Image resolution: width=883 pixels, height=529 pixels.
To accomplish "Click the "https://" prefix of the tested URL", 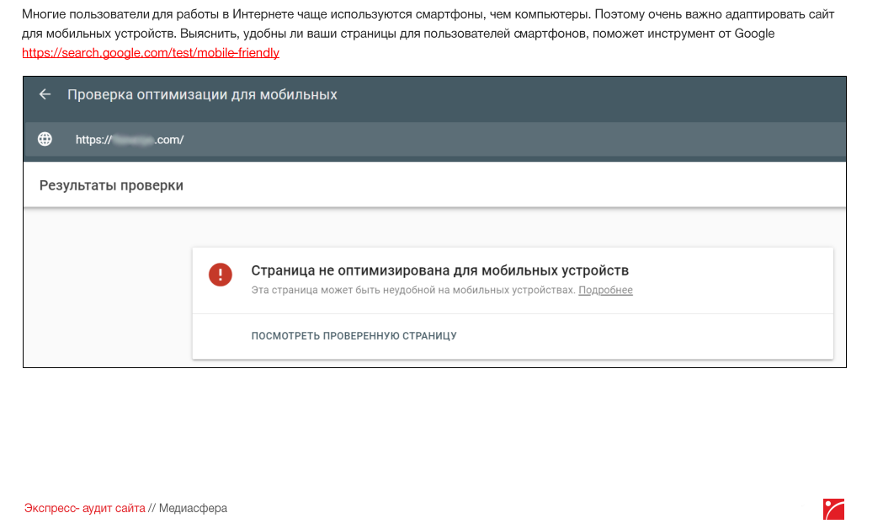I will (x=93, y=140).
